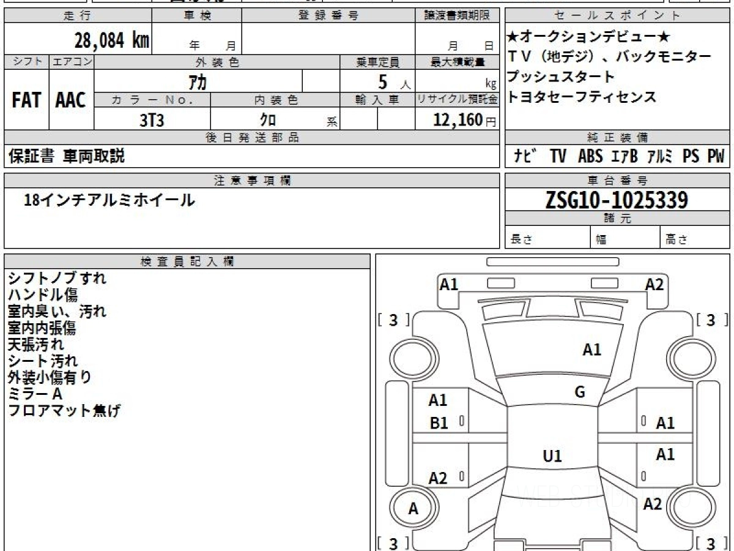Select the 輸入車 label cell
The image size is (734, 551).
377,100
